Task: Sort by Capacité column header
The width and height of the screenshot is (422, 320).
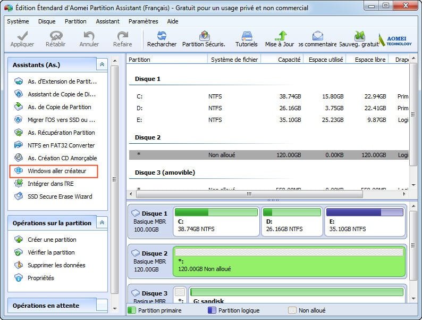Action: click(x=282, y=59)
